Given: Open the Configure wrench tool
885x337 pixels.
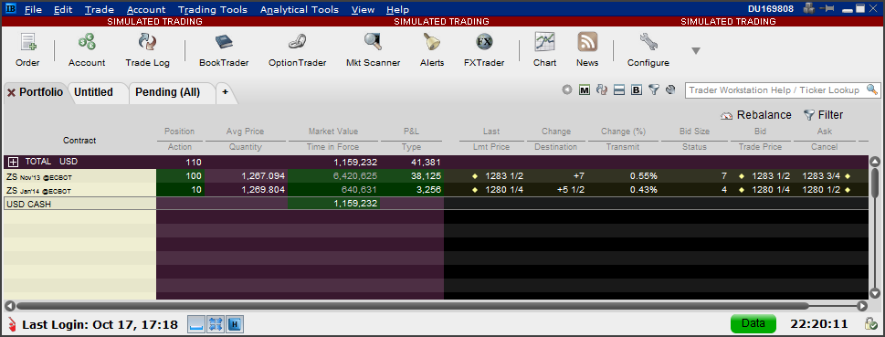Looking at the screenshot, I should [x=648, y=49].
